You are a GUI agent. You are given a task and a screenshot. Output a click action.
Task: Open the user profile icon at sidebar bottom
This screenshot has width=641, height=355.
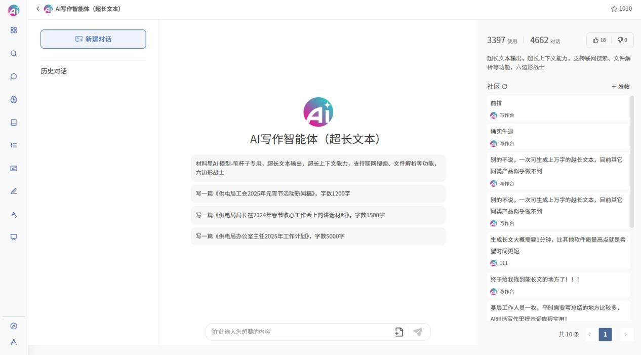tap(14, 342)
